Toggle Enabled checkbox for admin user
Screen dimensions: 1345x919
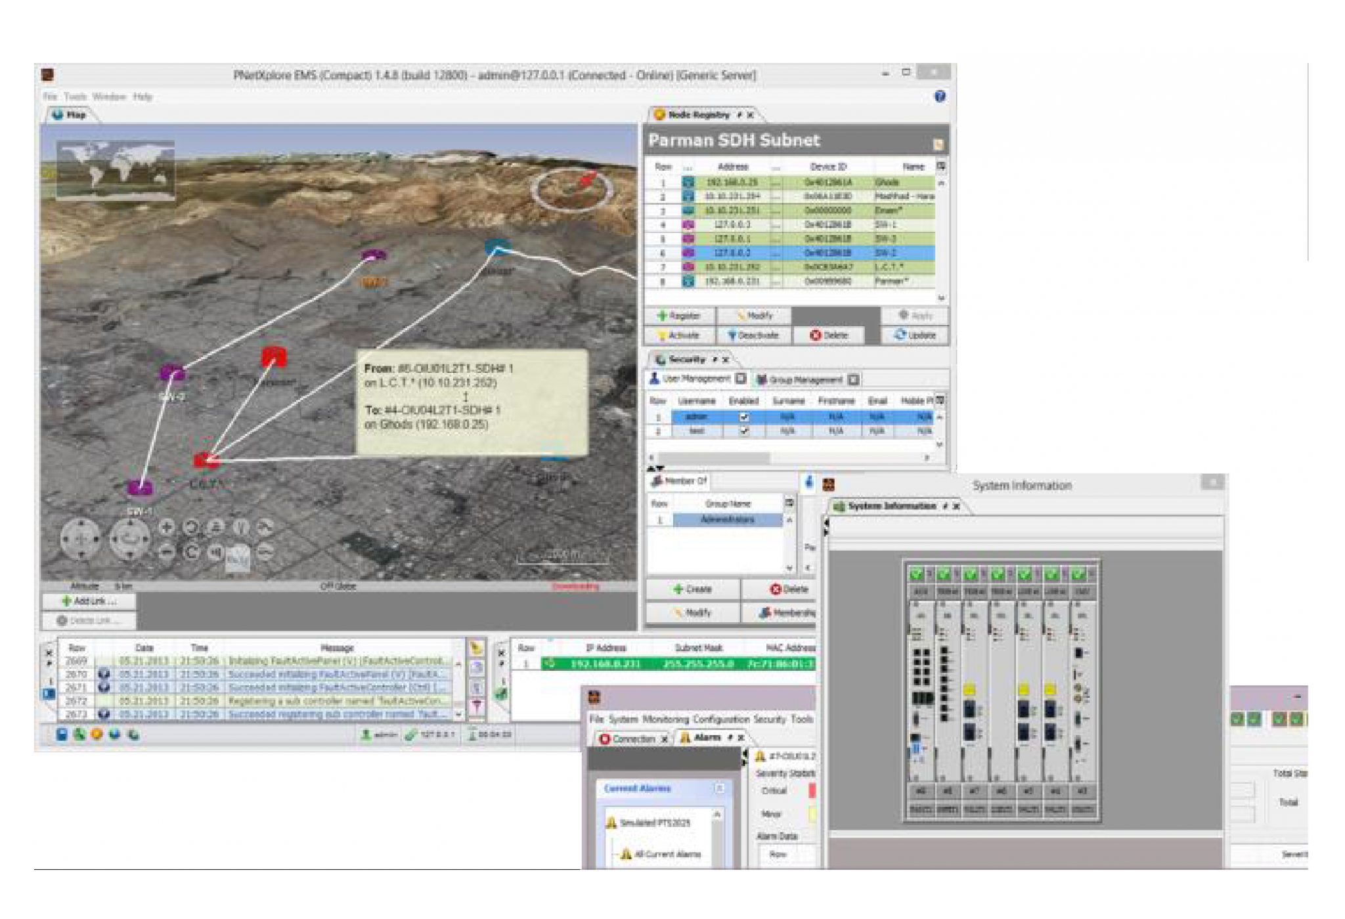coord(743,417)
